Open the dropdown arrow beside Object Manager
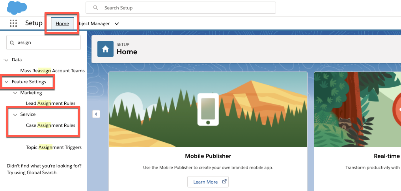Image resolution: width=401 pixels, height=191 pixels. click(x=117, y=24)
